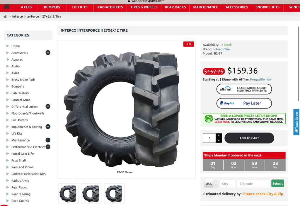Expand Implements & Towing plus icon

(48, 127)
